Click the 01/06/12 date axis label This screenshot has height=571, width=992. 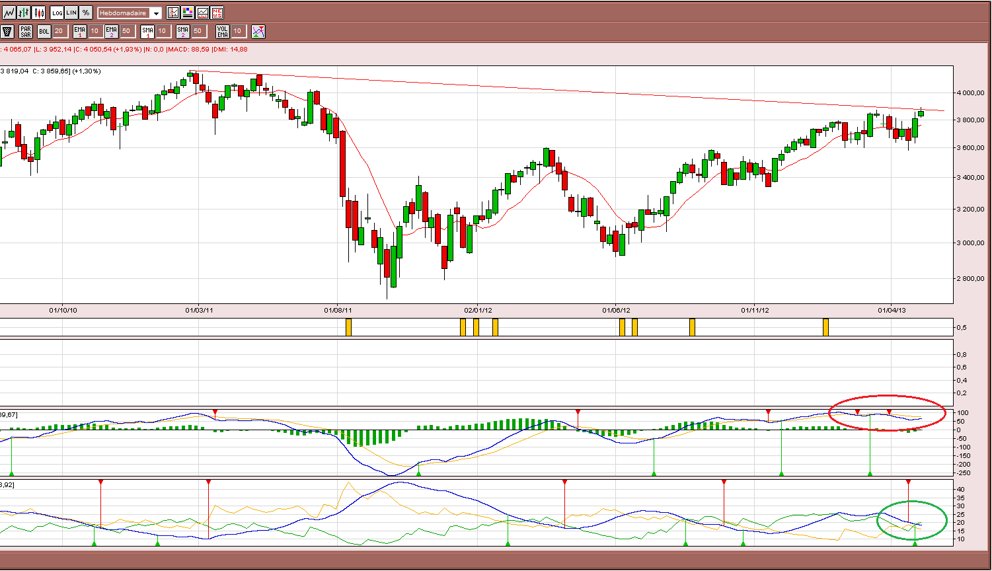click(x=616, y=310)
